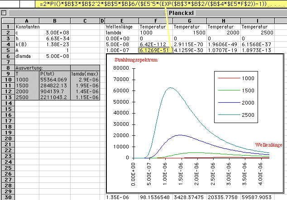Click cell with value 6.42E-112

[156, 44]
